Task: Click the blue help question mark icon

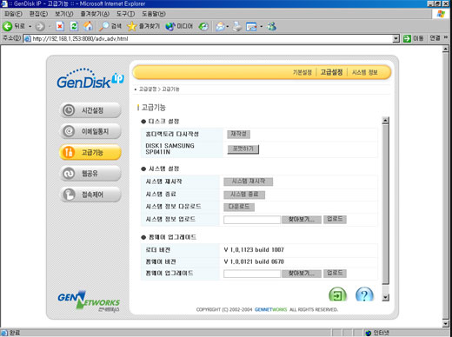Action: [x=364, y=294]
